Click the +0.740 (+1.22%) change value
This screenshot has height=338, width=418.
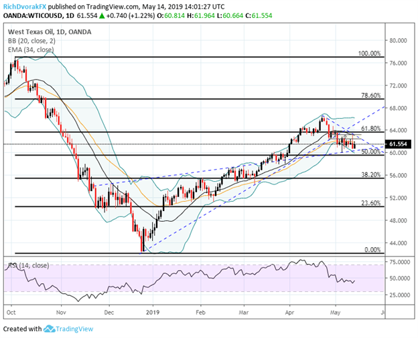click(x=131, y=15)
